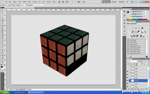Open the Opacity slider arrow
Image resolution: width=150 pixels, height=94 pixels.
(x=148, y=61)
